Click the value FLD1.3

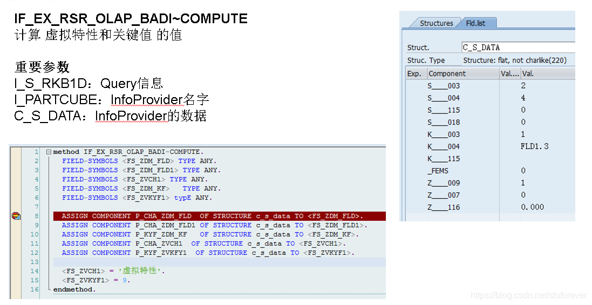click(534, 146)
